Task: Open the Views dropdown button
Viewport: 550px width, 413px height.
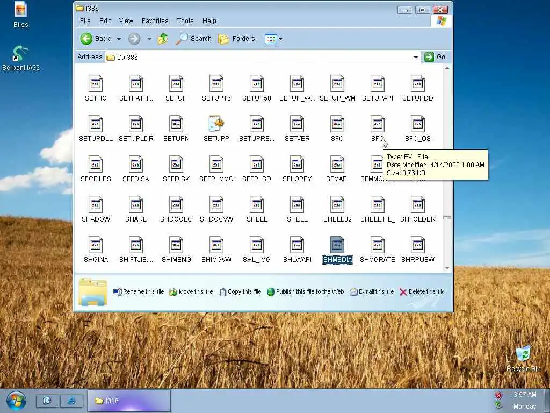Action: tap(273, 39)
